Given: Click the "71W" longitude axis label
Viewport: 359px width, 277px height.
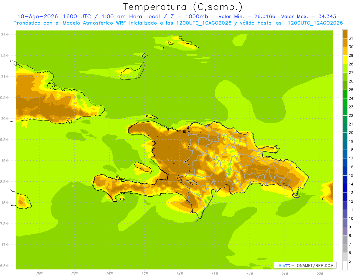Looking at the screenshot, I should coord(215,273).
